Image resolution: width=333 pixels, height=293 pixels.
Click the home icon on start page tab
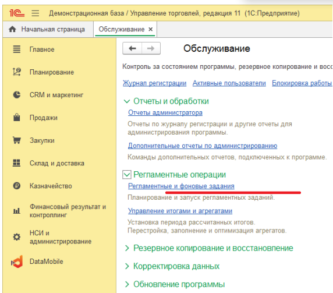(12, 29)
